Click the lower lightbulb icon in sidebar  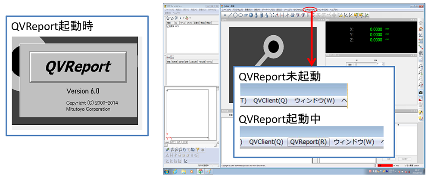420,118
